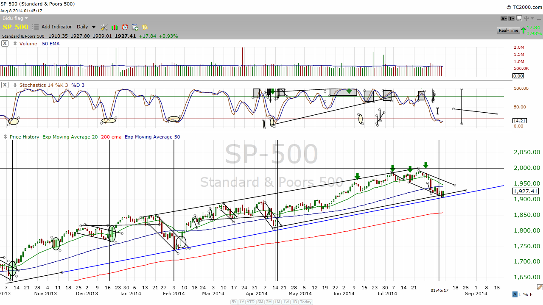Select the 1D time range

(294, 302)
